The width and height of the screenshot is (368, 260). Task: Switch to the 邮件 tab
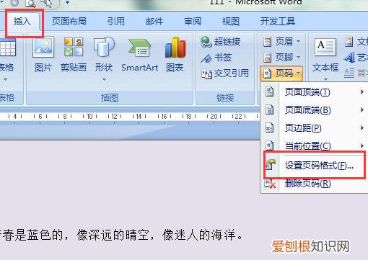(x=154, y=22)
